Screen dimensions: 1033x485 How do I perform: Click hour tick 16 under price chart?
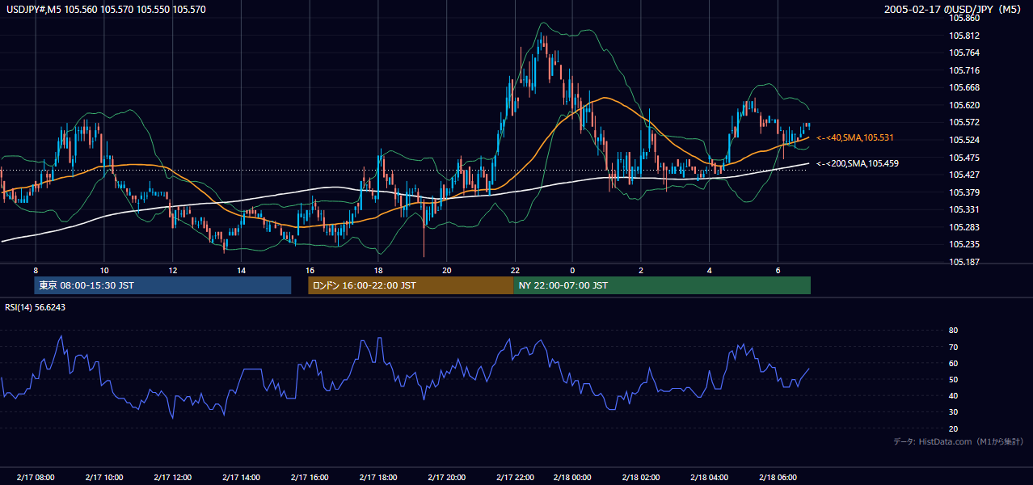(310, 269)
